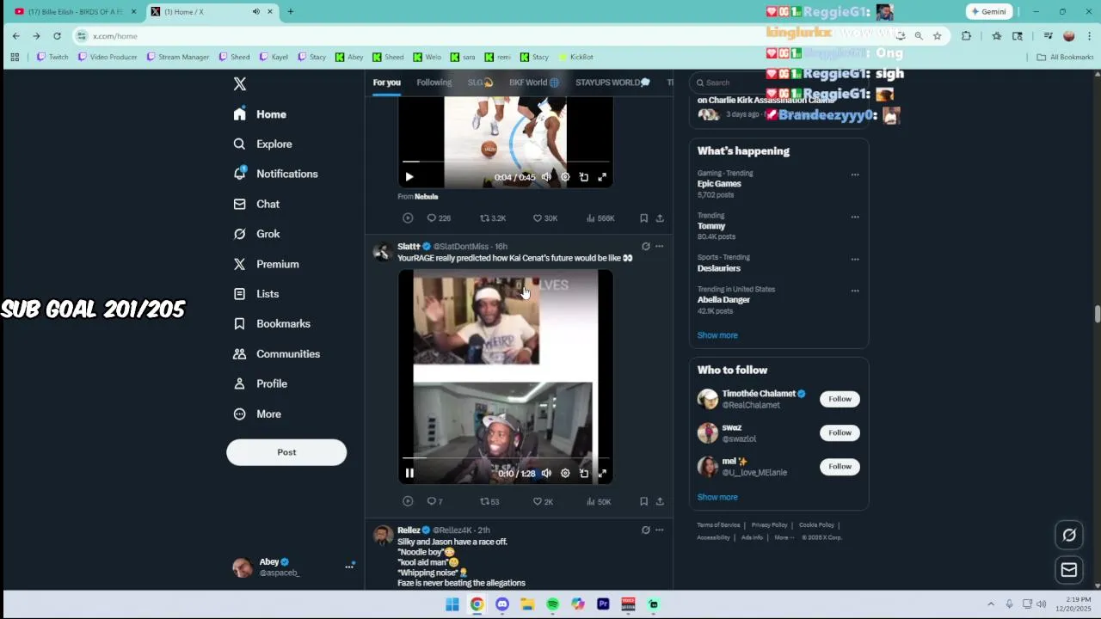
Task: Switch to the Following tab
Action: 434,83
